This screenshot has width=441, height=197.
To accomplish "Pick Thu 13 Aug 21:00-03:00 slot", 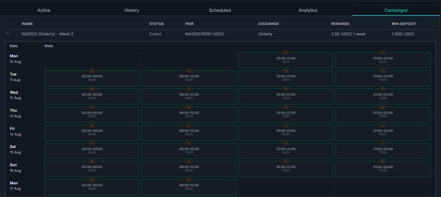I will [x=383, y=114].
